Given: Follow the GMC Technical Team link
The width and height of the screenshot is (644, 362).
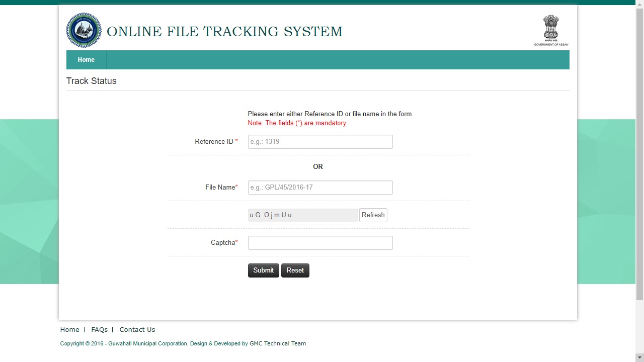Looking at the screenshot, I should pyautogui.click(x=278, y=344).
